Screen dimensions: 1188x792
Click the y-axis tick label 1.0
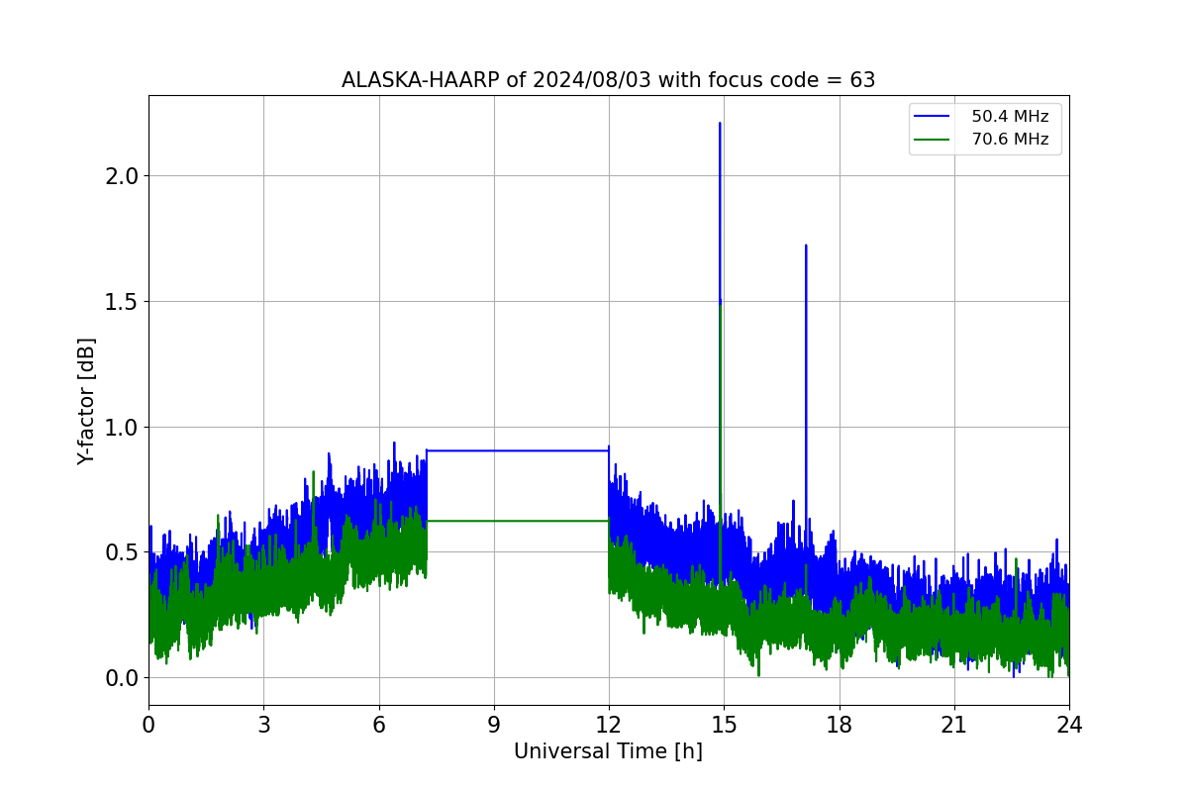pos(122,427)
